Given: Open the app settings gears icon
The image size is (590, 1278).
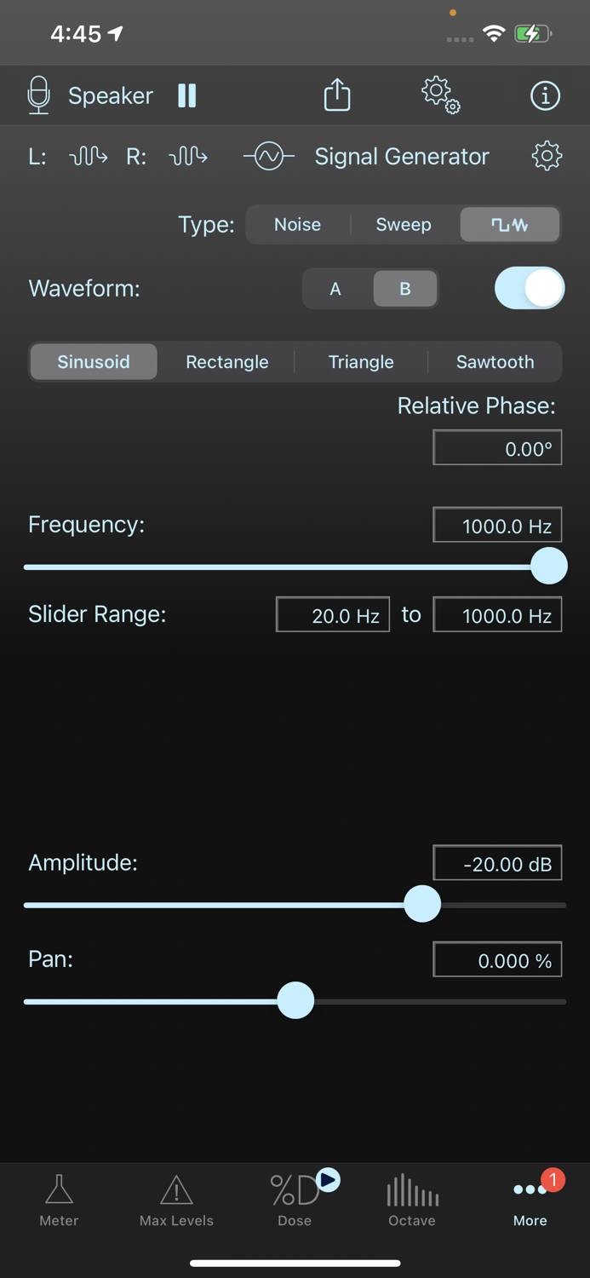Looking at the screenshot, I should (439, 95).
